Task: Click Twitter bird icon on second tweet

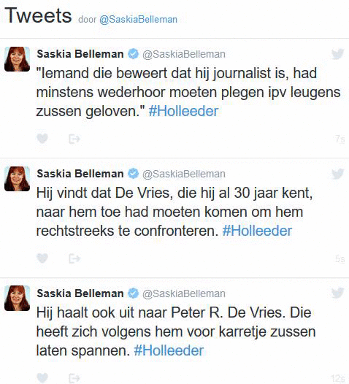Action: coord(338,174)
